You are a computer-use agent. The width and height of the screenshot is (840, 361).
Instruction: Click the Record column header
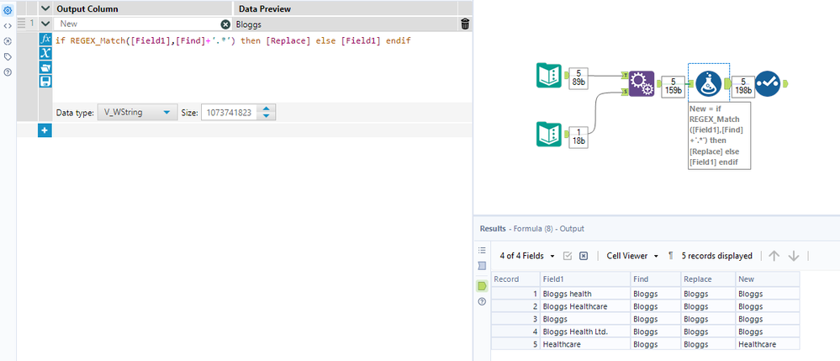click(x=515, y=279)
